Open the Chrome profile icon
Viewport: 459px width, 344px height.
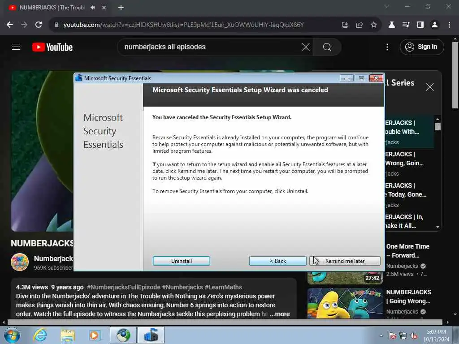click(435, 25)
